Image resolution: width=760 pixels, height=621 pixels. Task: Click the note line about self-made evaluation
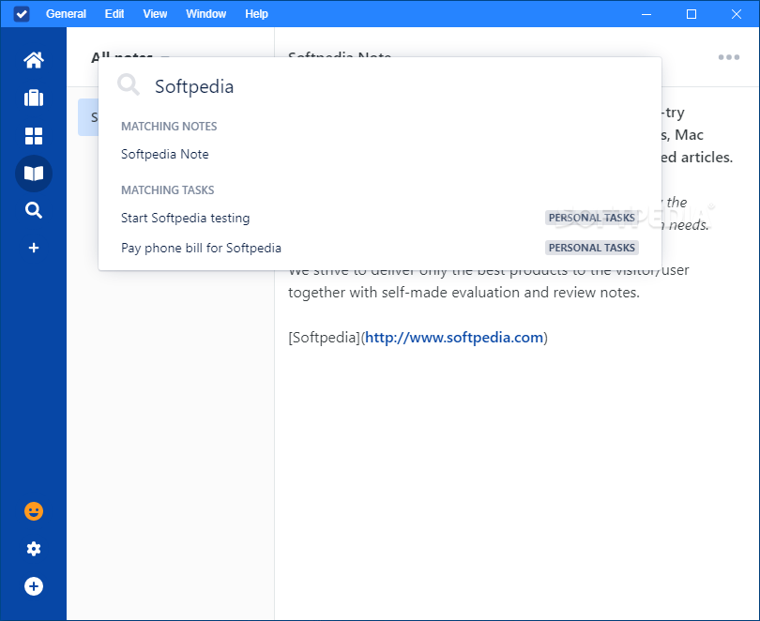tap(464, 293)
